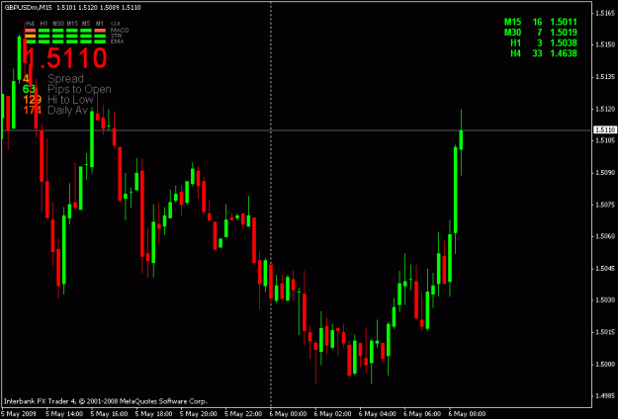The width and height of the screenshot is (618, 419).
Task: Click 1.5015 on the price axis
Action: pos(606,332)
